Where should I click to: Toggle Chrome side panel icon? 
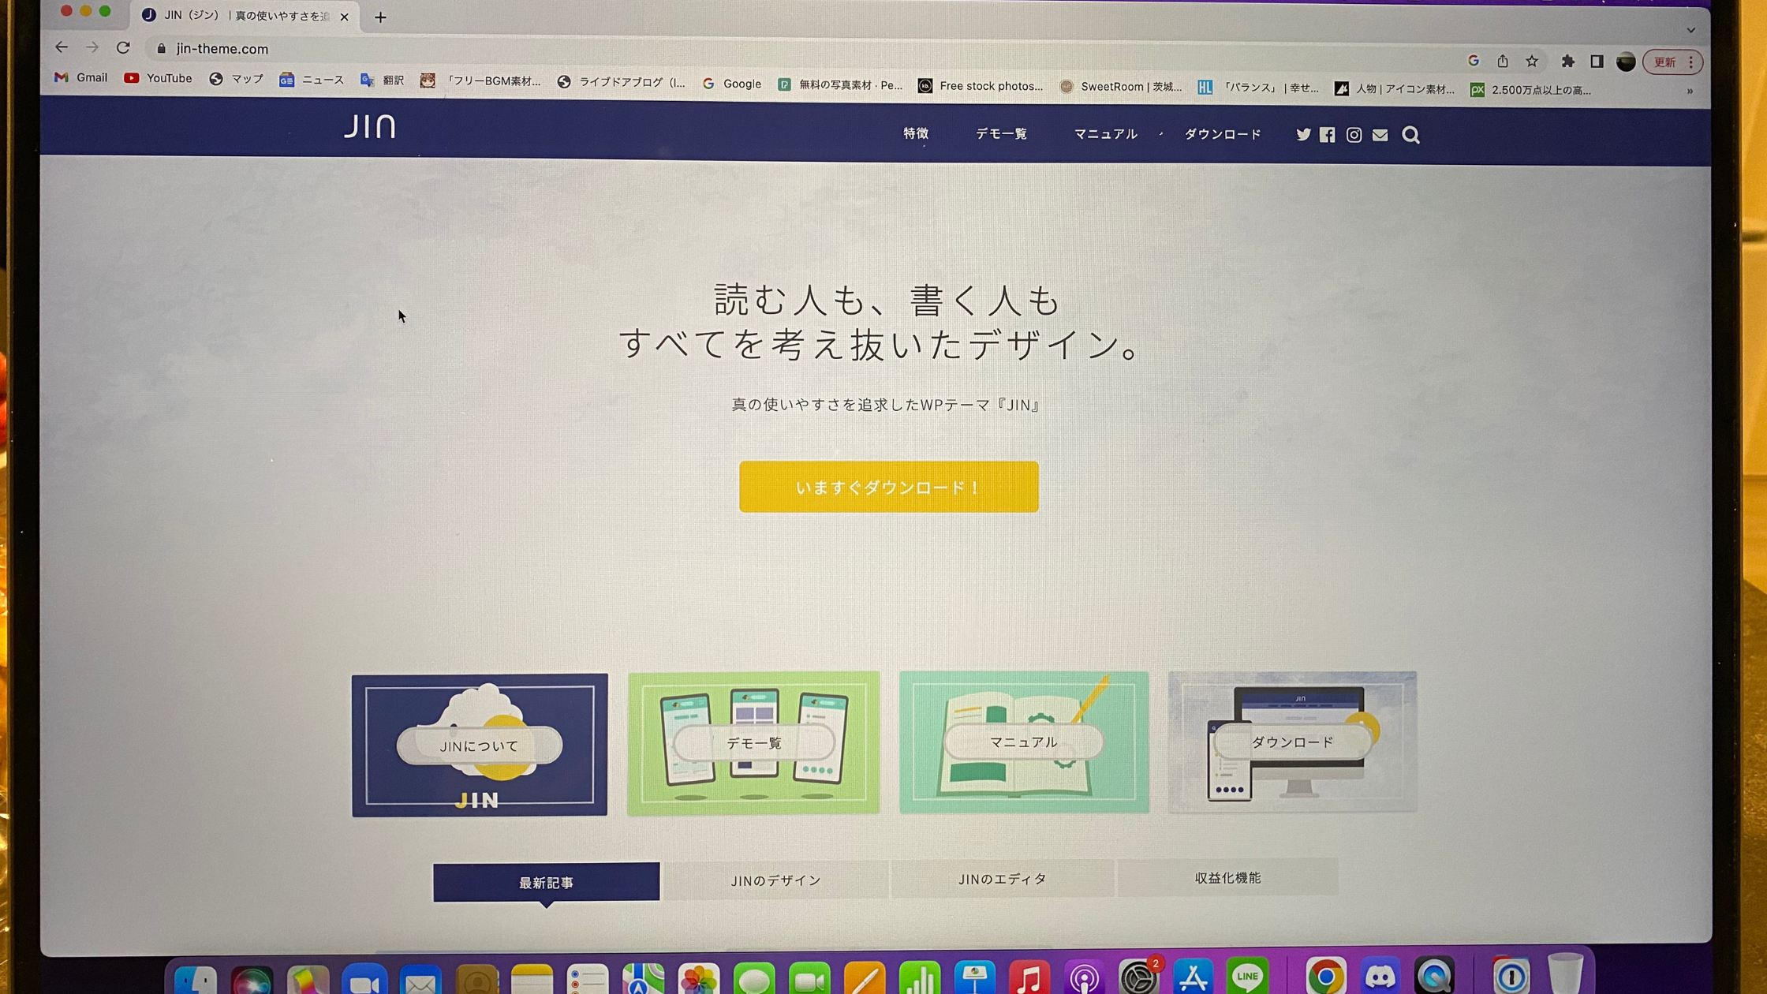[x=1597, y=61]
